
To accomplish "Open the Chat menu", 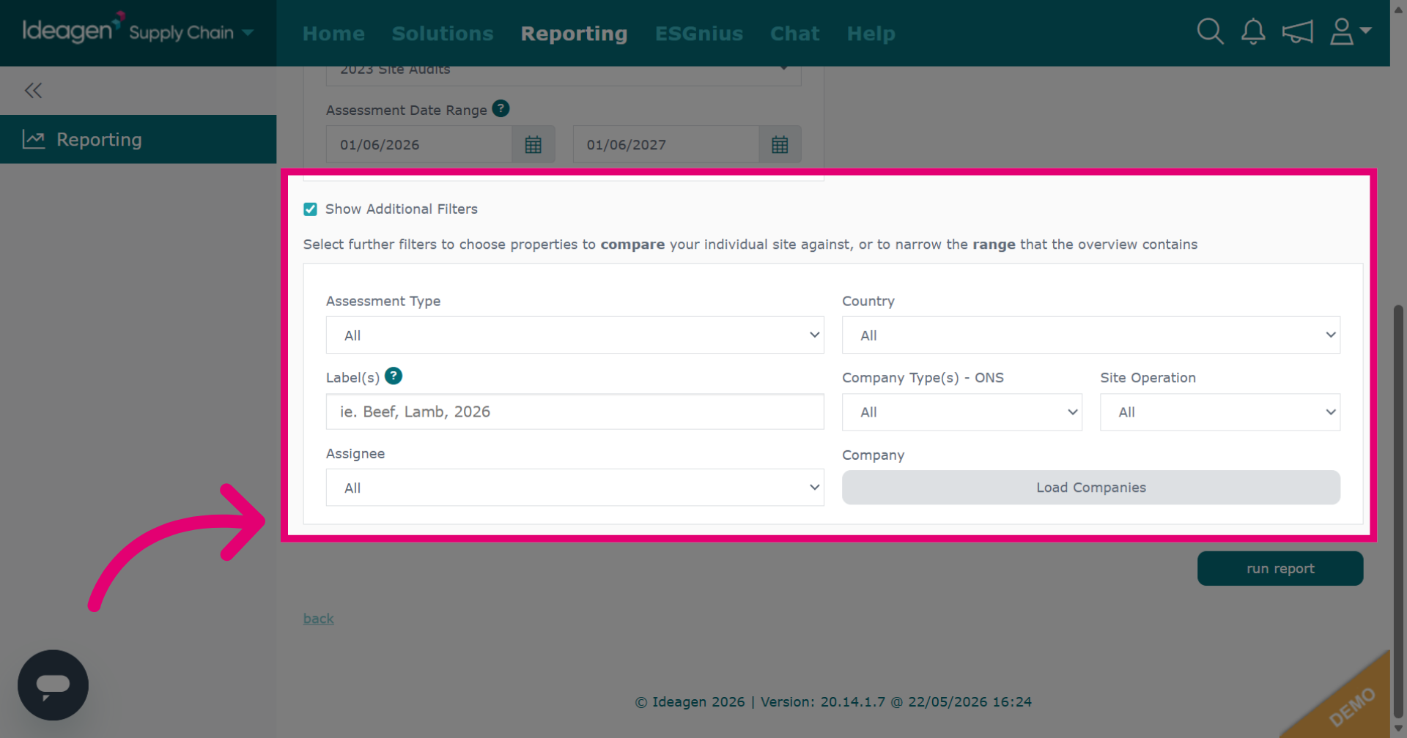I will (794, 34).
